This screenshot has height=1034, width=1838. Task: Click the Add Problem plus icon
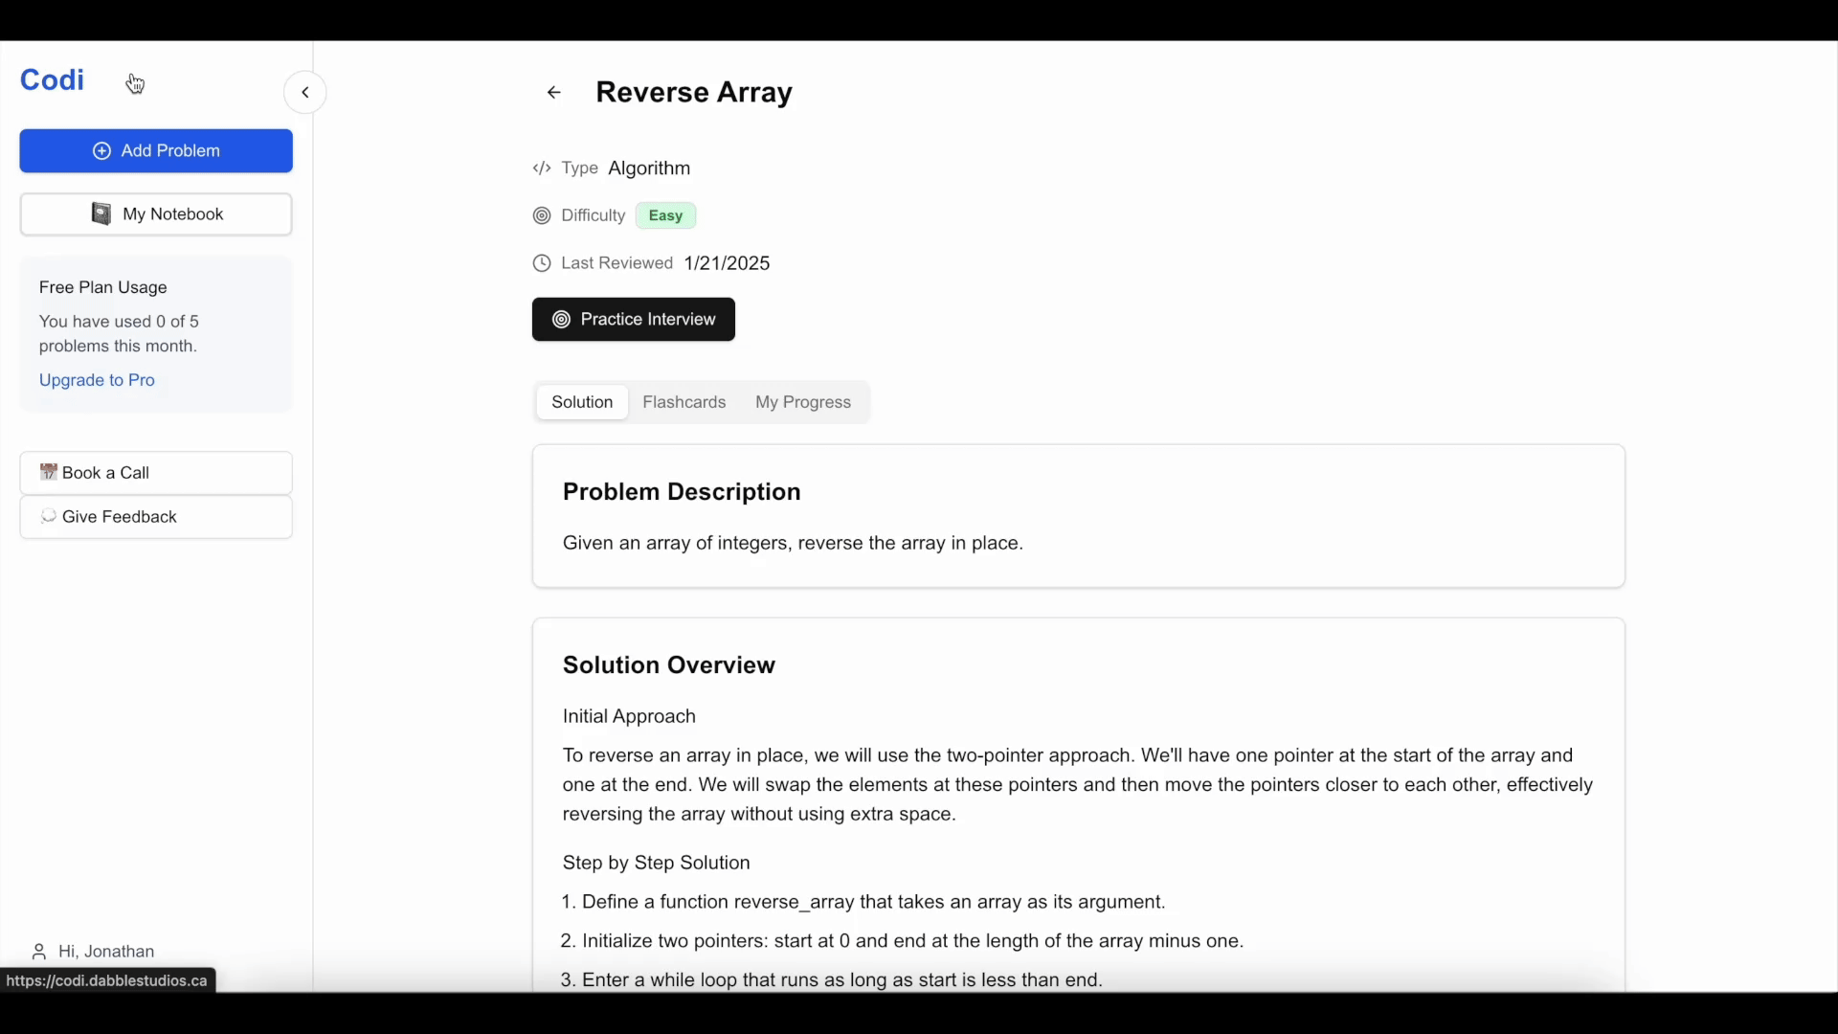click(x=101, y=150)
